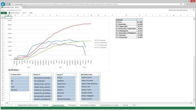Select cell A1
This screenshot has width=196, height=110.
8,18
